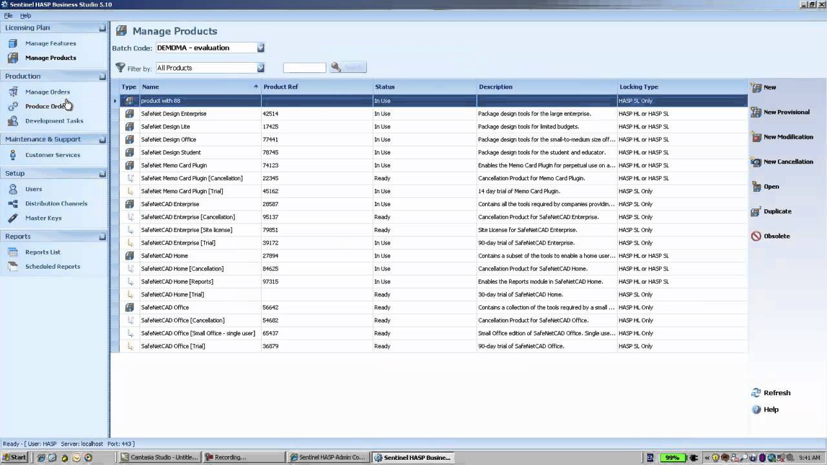Screen dimensions: 827x465
Task: Click the Description column header
Action: [547, 87]
